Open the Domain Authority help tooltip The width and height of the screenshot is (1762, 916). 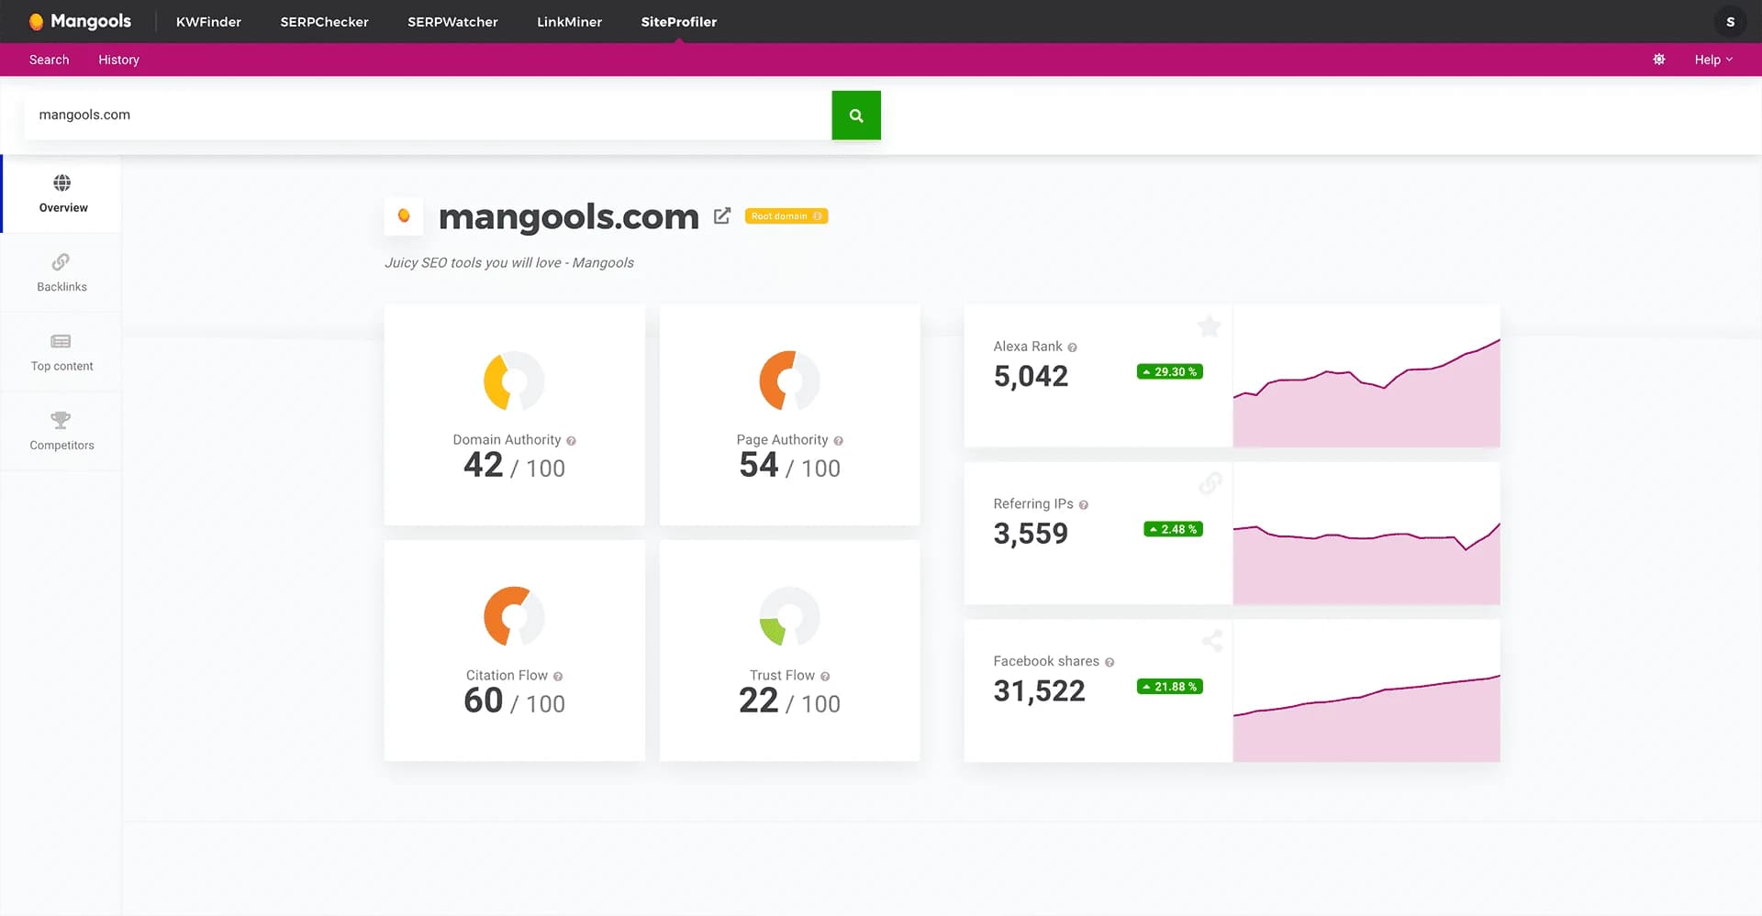571,440
